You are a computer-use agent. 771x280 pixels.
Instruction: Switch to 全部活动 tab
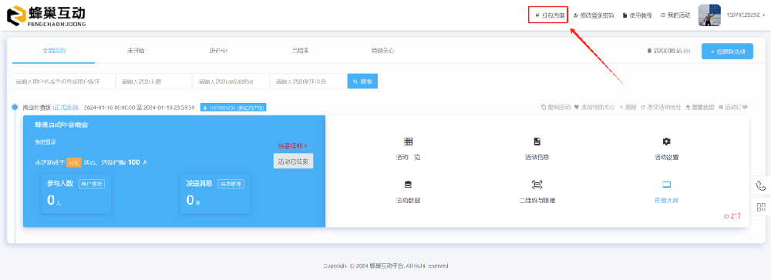[x=54, y=51]
